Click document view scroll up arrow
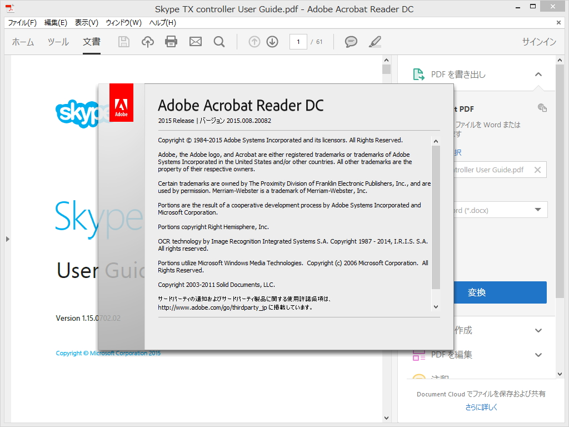 pyautogui.click(x=386, y=60)
